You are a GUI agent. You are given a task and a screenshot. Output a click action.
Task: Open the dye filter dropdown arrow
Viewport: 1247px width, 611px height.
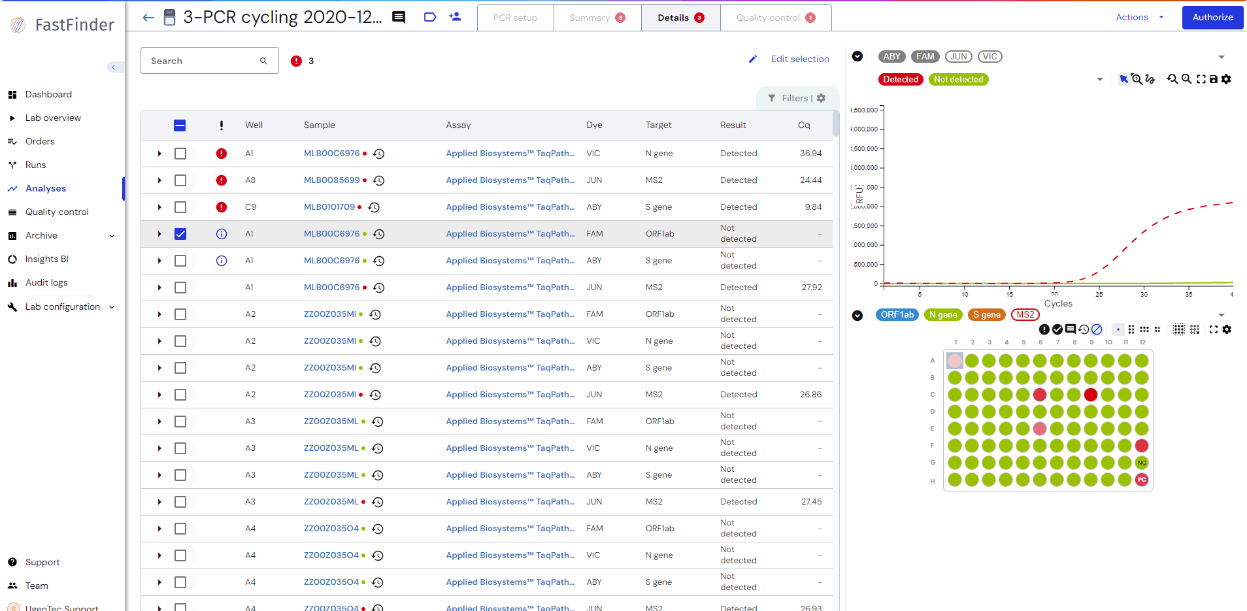1222,57
